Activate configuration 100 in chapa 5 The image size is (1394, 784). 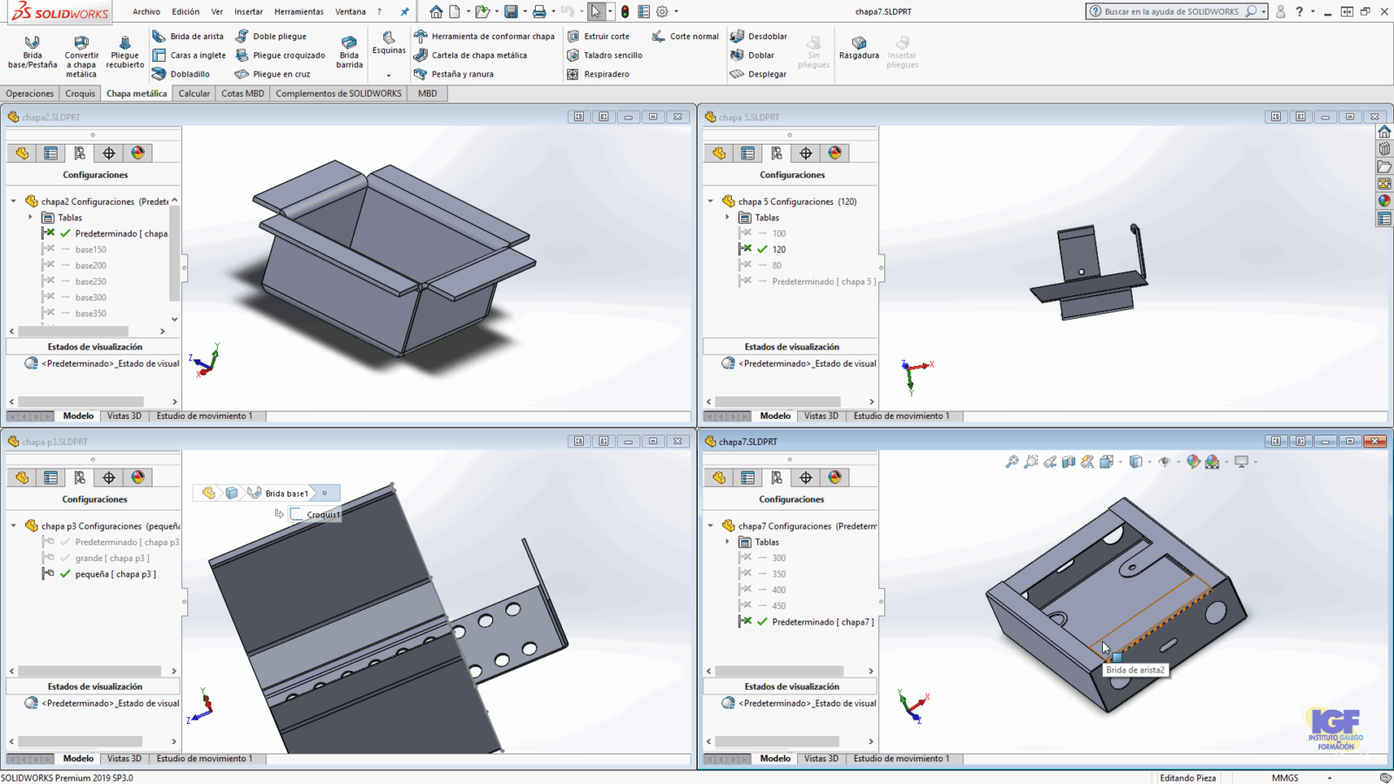pyautogui.click(x=778, y=233)
